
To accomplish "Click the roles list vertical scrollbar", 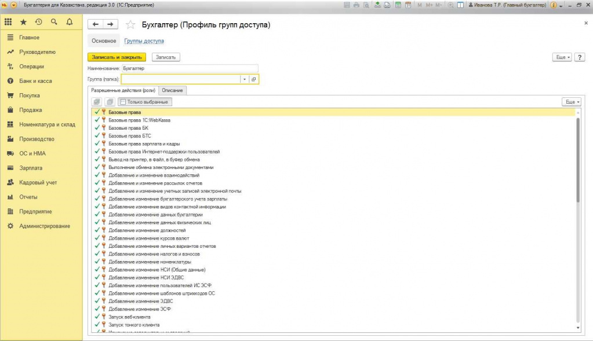I will tap(578, 160).
